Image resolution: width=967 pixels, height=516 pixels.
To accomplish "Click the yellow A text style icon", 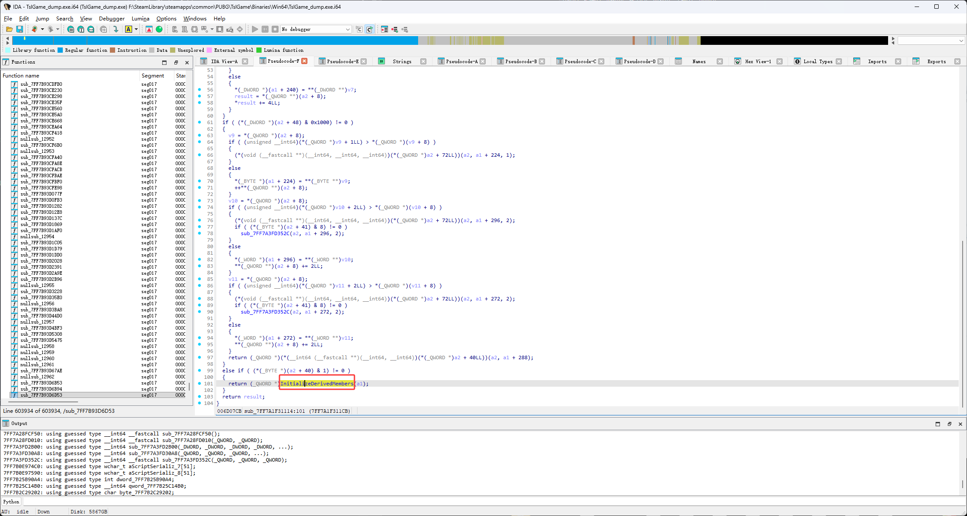I will [129, 29].
